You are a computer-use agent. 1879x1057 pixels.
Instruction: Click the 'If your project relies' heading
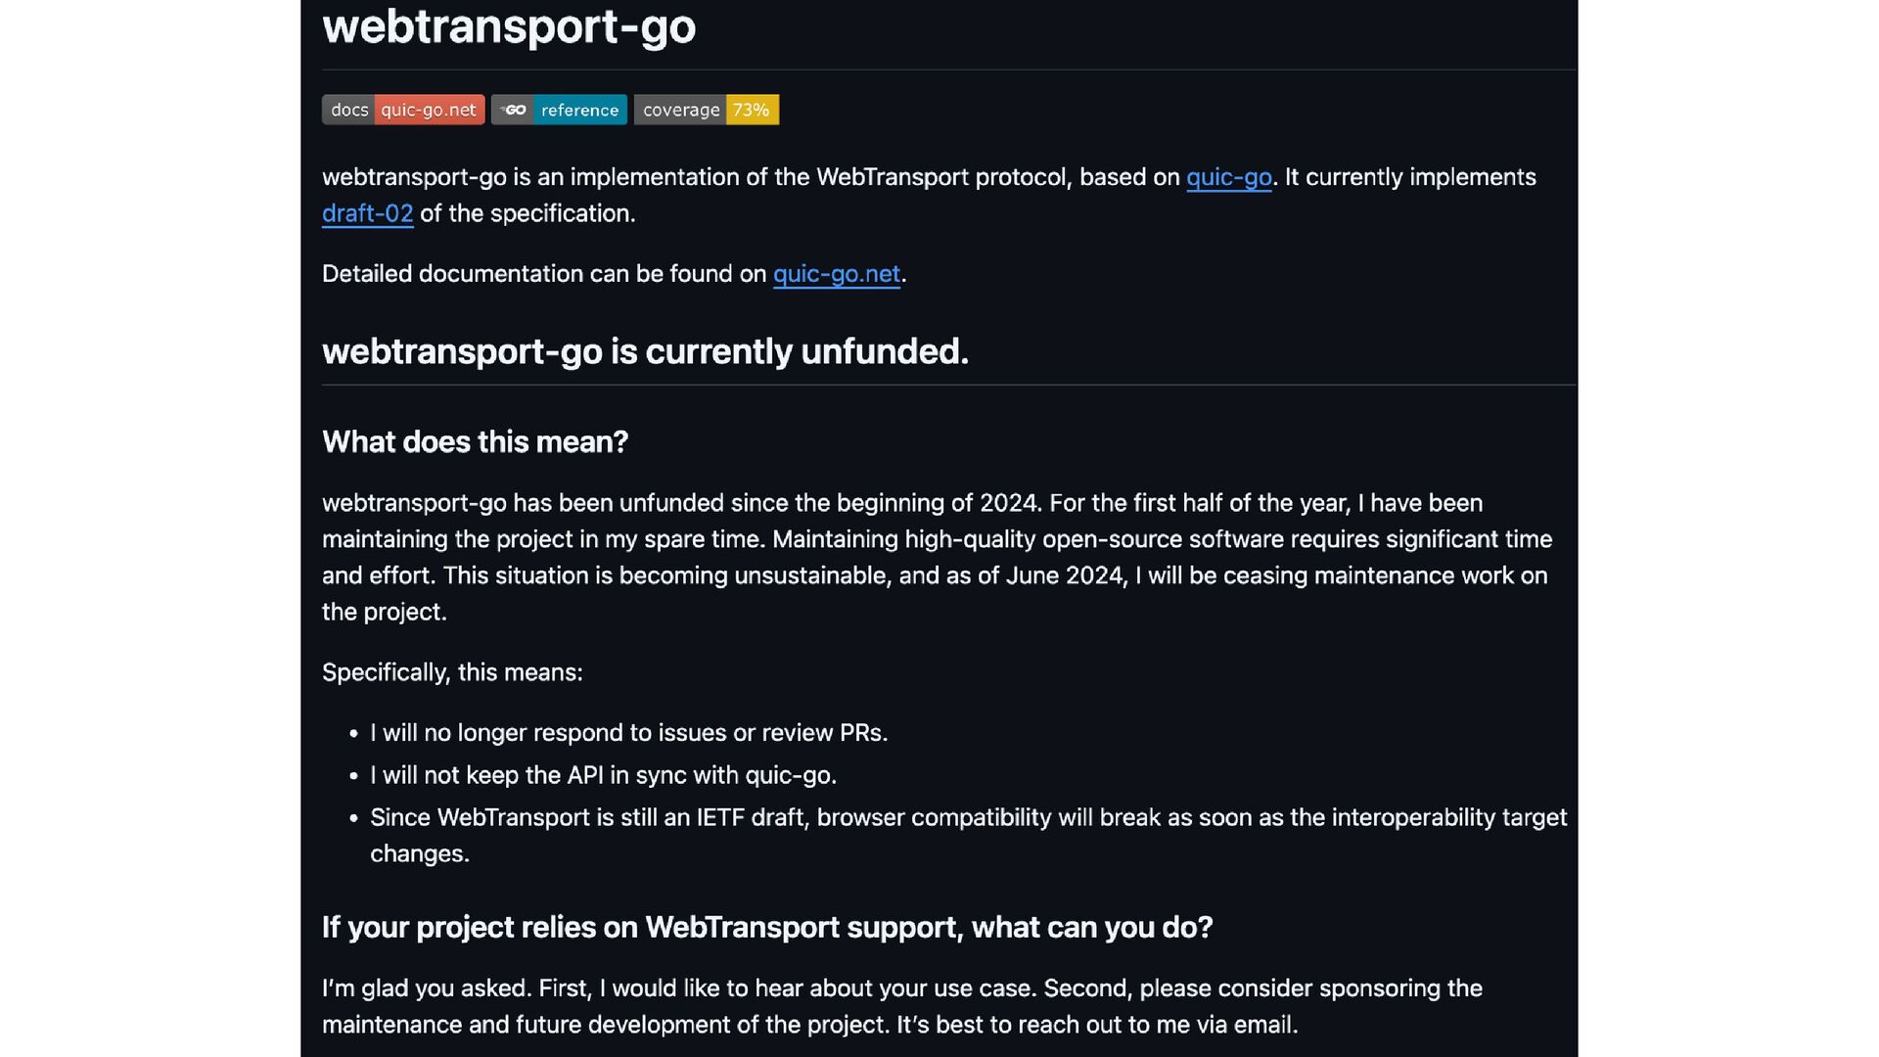coord(766,928)
